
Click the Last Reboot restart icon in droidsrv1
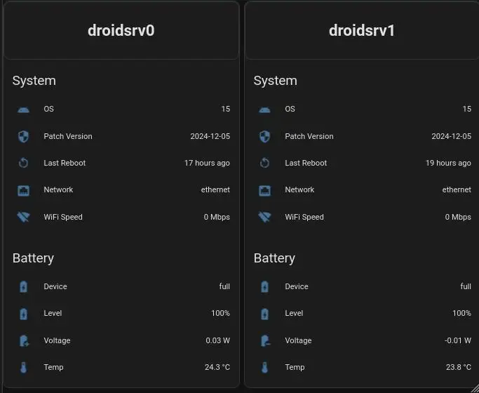tap(264, 163)
